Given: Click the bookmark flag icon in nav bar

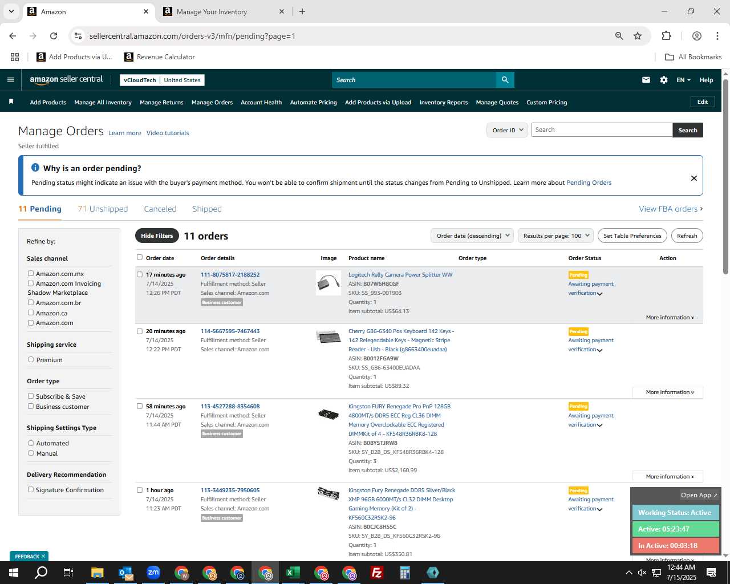Looking at the screenshot, I should (x=11, y=102).
